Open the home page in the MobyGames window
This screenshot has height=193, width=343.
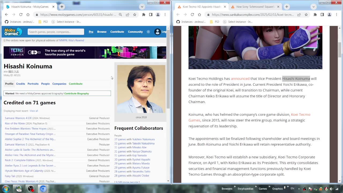click(28, 14)
